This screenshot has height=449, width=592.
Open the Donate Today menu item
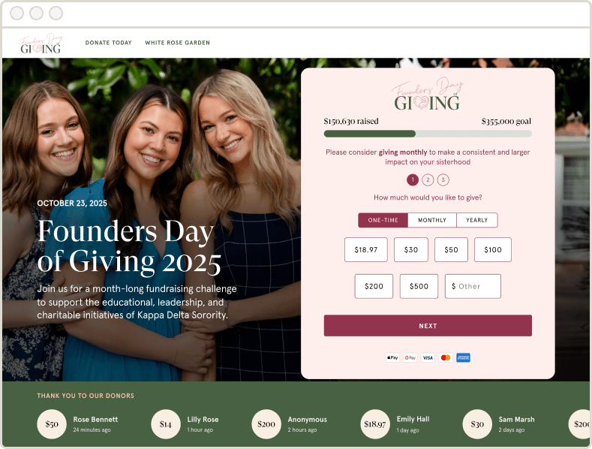(108, 43)
